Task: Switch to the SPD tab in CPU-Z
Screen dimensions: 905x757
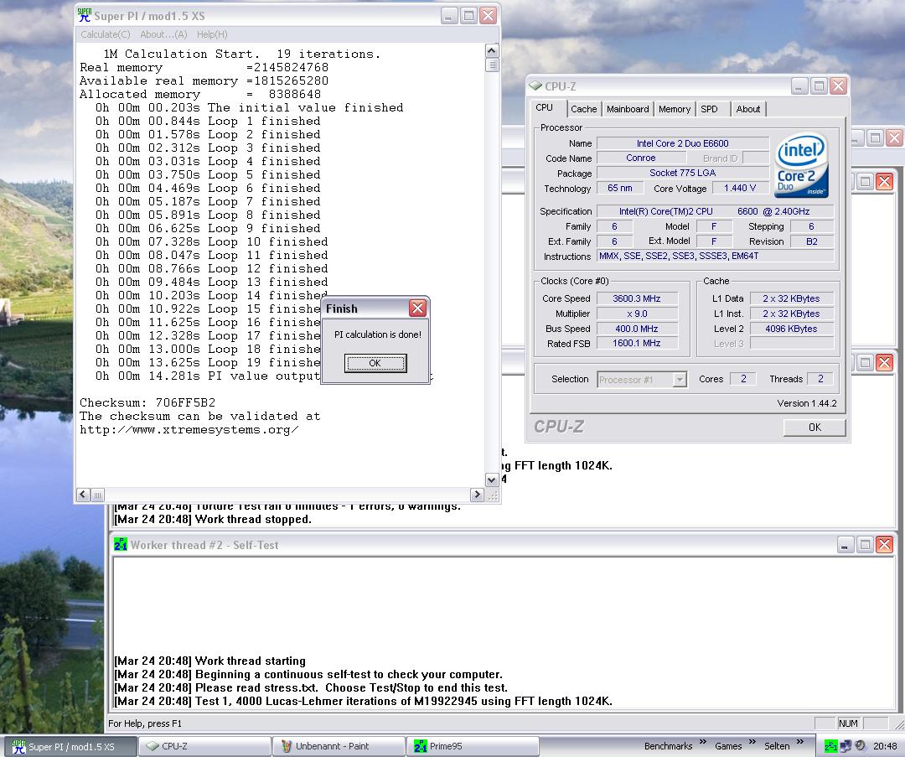Action: [x=710, y=109]
